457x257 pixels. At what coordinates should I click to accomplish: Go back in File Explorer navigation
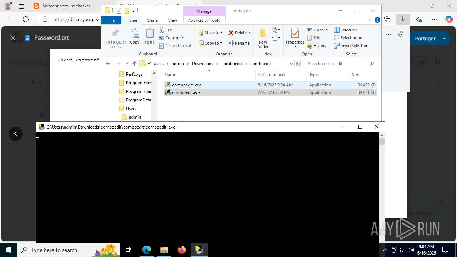pos(108,64)
